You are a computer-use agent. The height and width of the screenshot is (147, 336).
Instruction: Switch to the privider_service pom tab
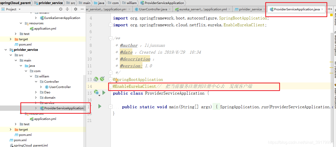point(250,9)
